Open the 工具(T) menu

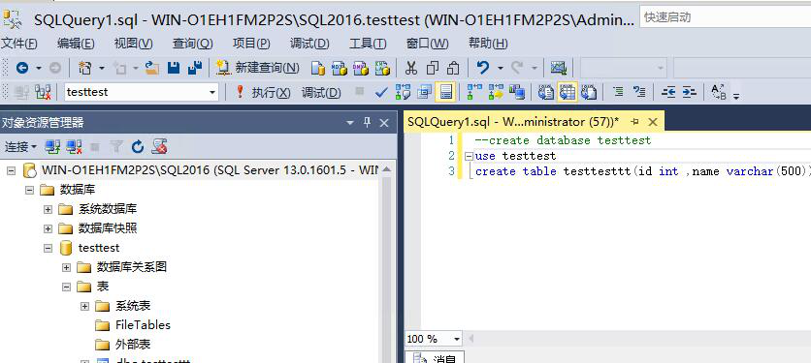tap(368, 44)
